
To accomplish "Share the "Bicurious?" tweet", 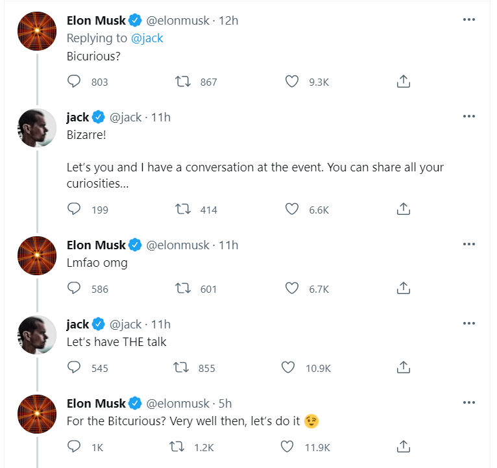I will point(403,82).
